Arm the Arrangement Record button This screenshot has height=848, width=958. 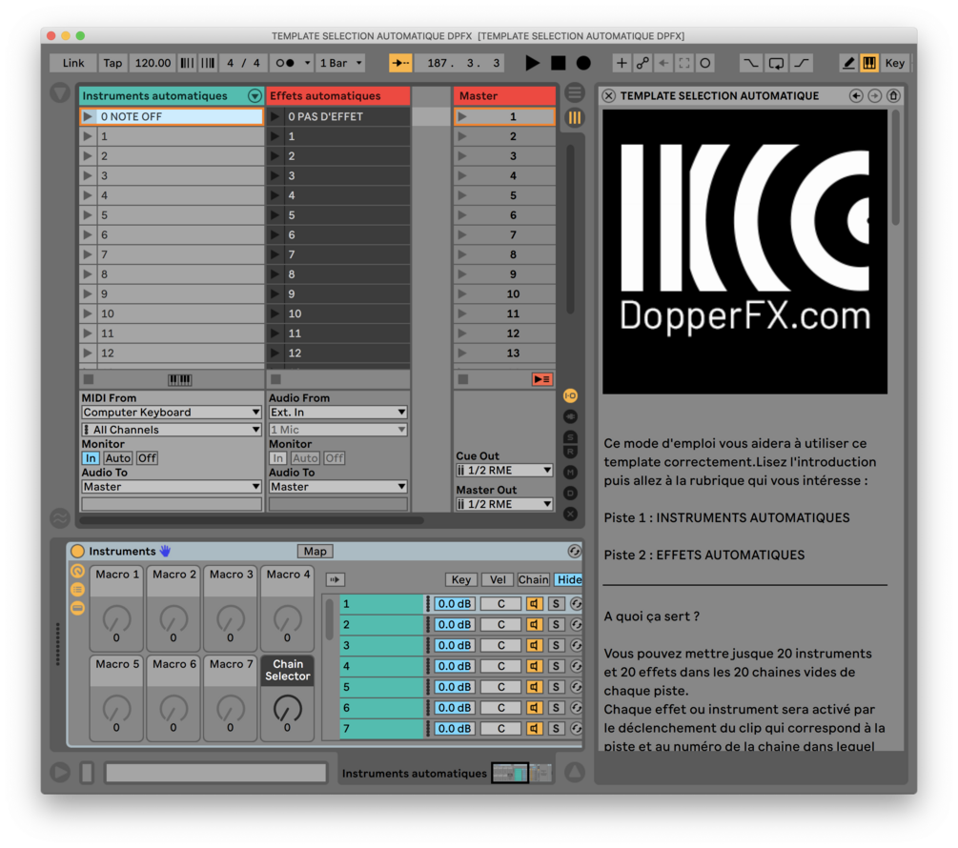(583, 63)
